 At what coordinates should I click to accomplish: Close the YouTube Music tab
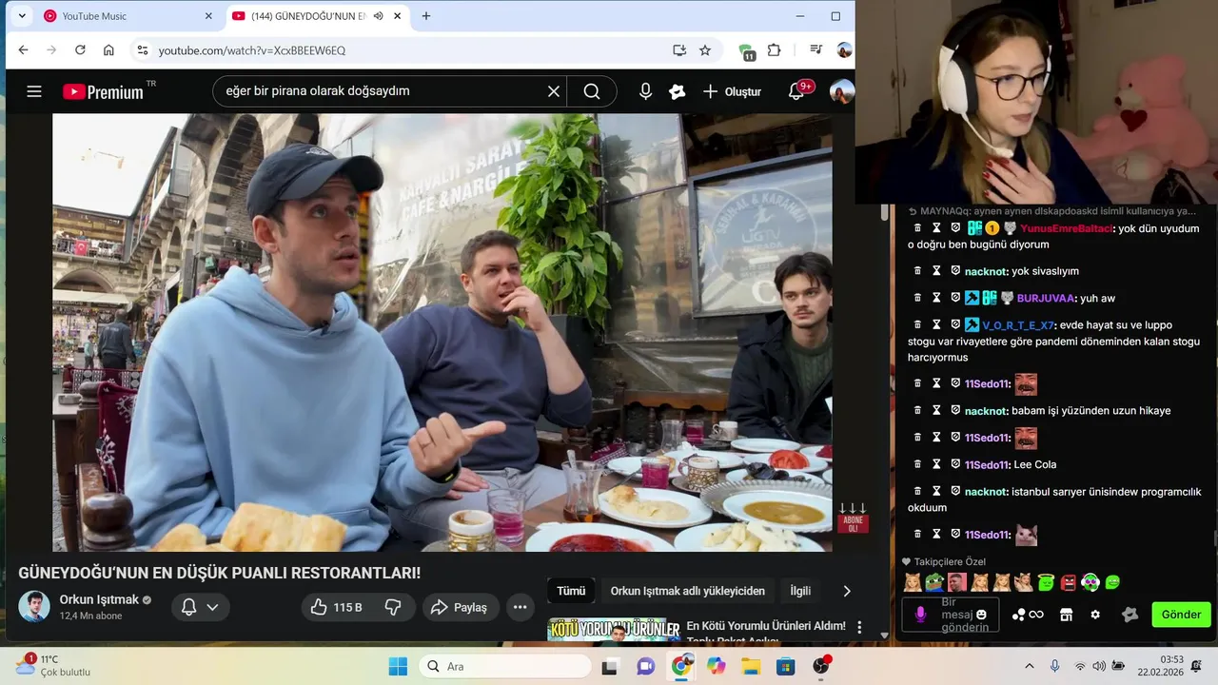pyautogui.click(x=208, y=16)
